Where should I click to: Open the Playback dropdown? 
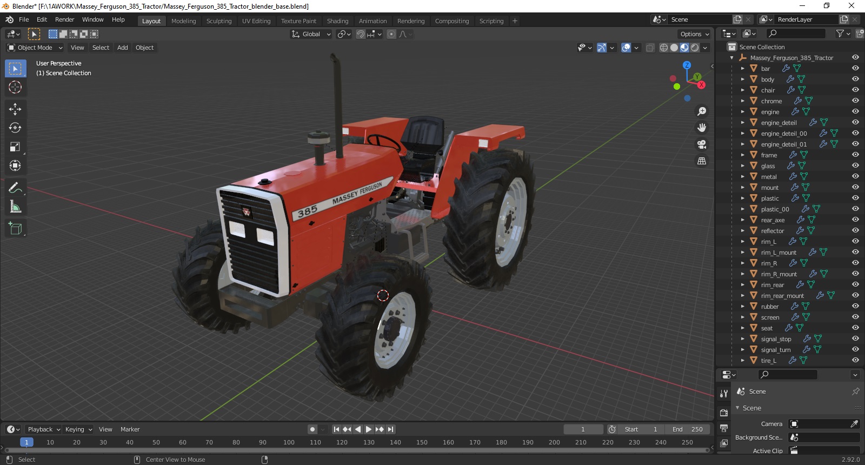tap(44, 429)
